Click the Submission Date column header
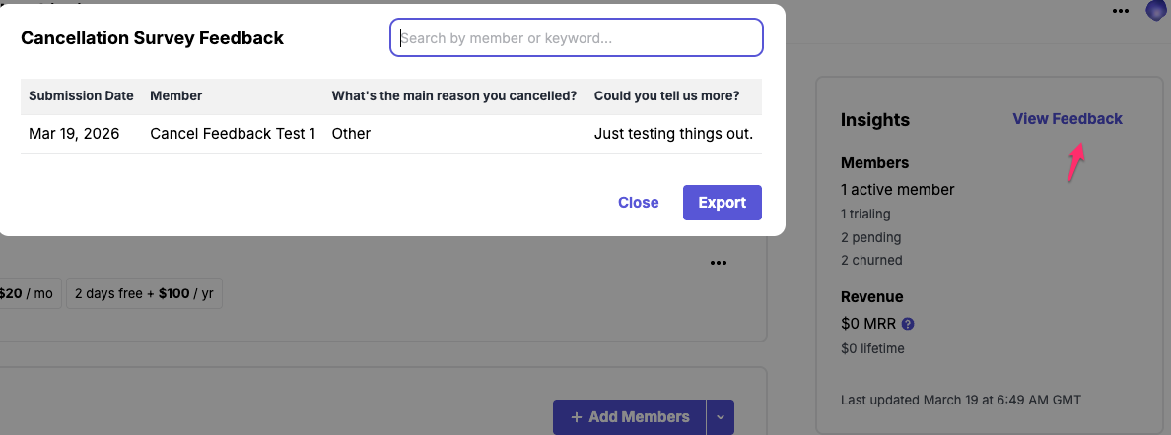Image resolution: width=1171 pixels, height=435 pixels. (81, 96)
